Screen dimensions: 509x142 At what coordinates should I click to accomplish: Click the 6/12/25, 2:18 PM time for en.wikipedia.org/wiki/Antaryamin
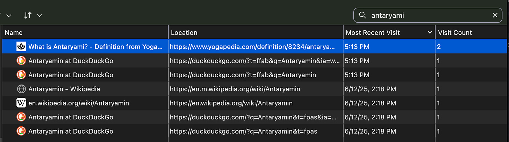pyautogui.click(x=370, y=103)
